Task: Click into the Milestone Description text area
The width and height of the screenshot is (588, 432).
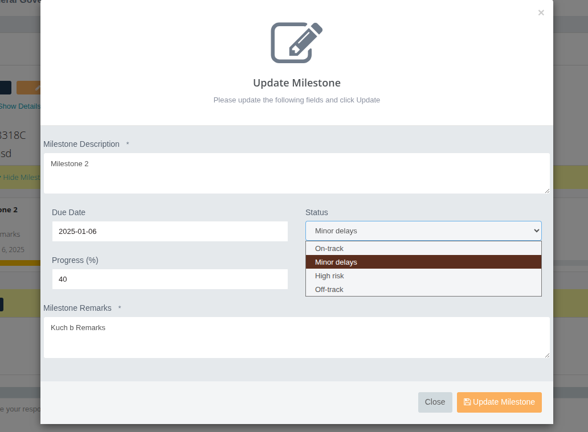Action: pos(296,173)
